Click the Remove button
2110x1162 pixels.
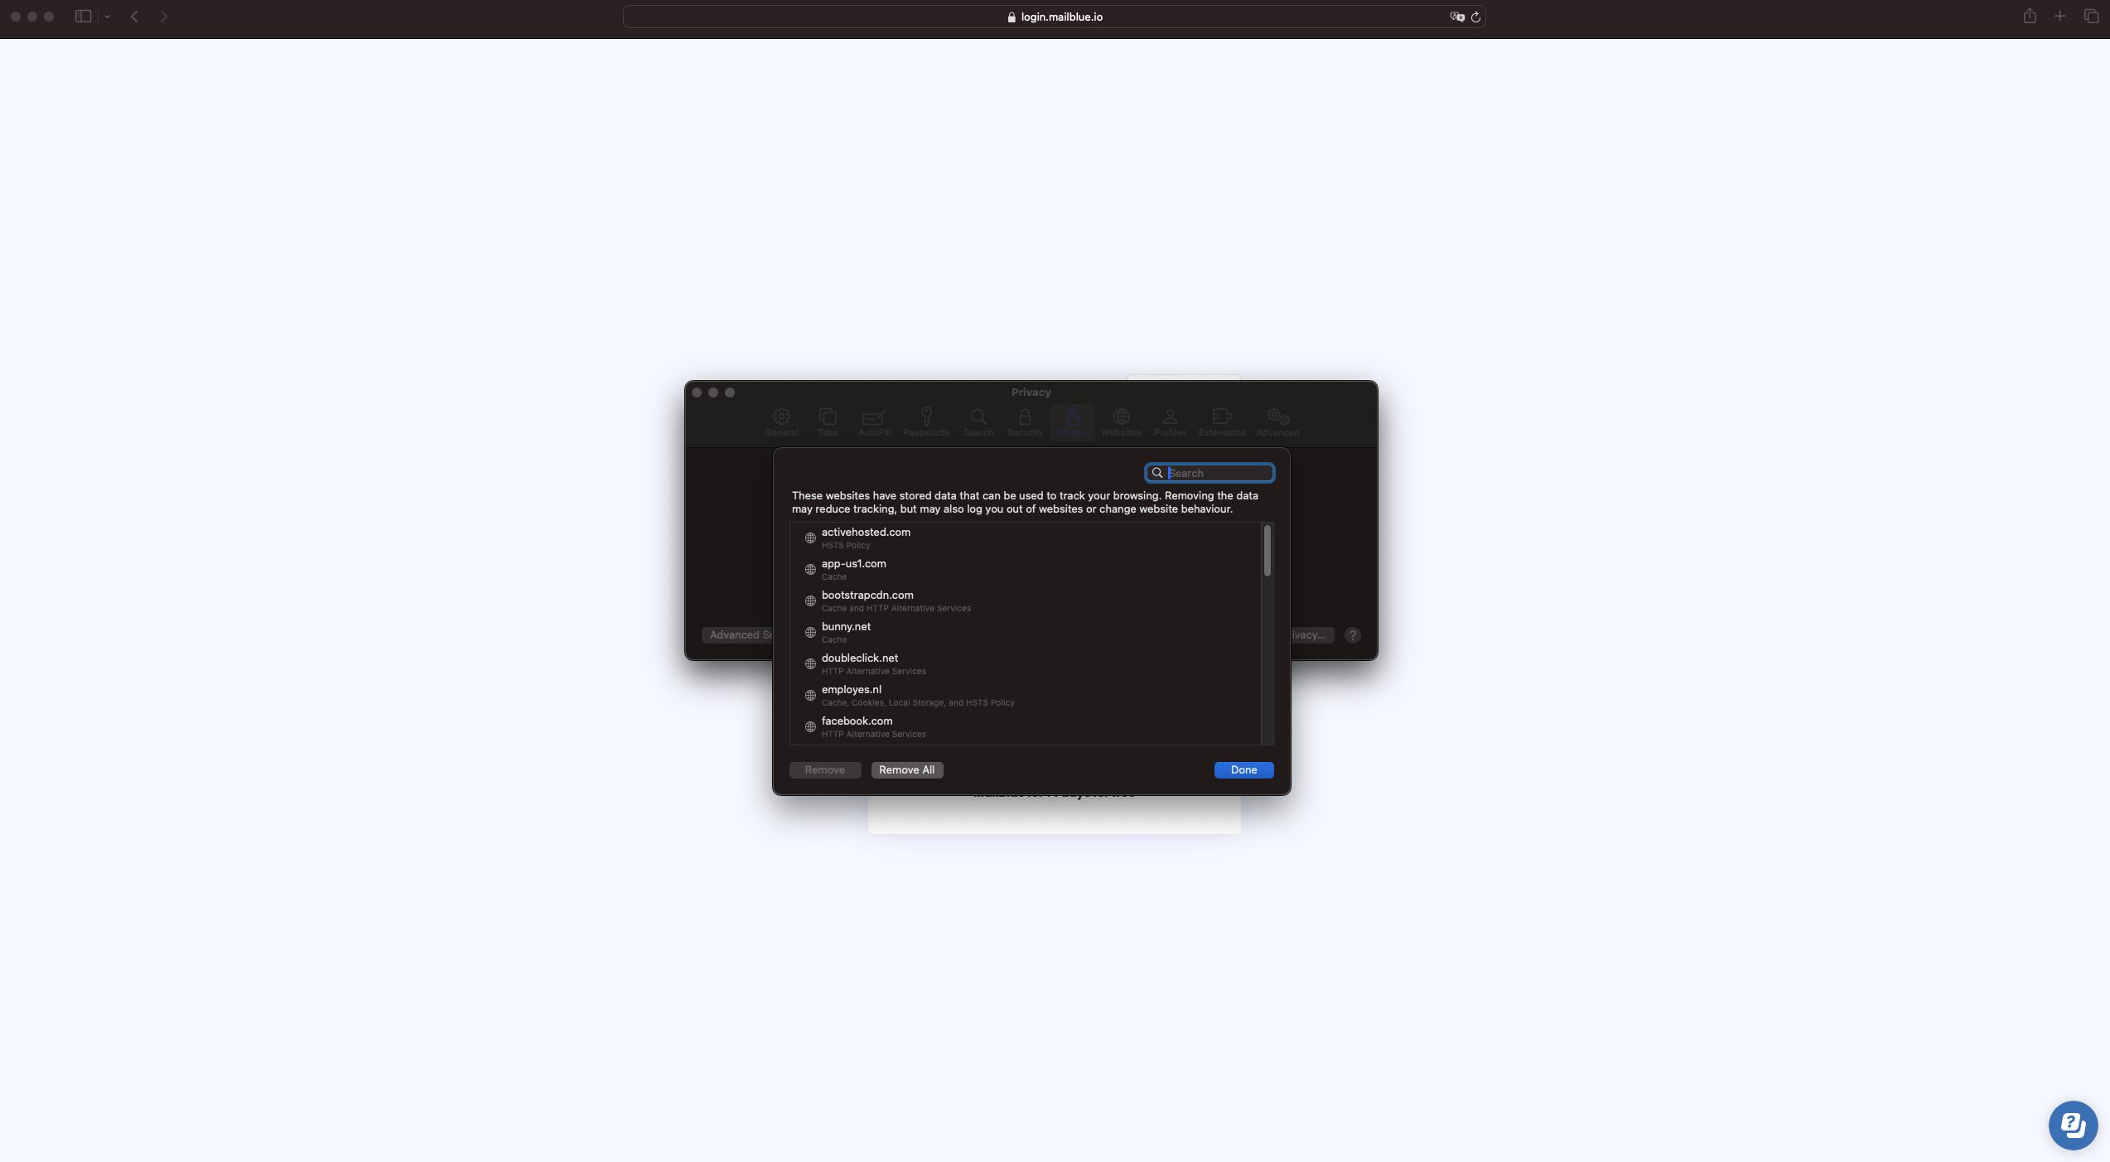[x=824, y=770]
